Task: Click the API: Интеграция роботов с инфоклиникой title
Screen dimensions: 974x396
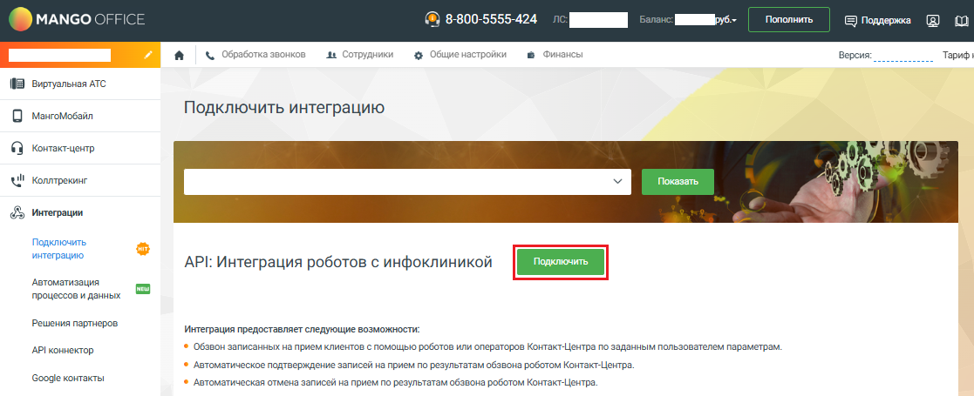Action: (x=338, y=262)
